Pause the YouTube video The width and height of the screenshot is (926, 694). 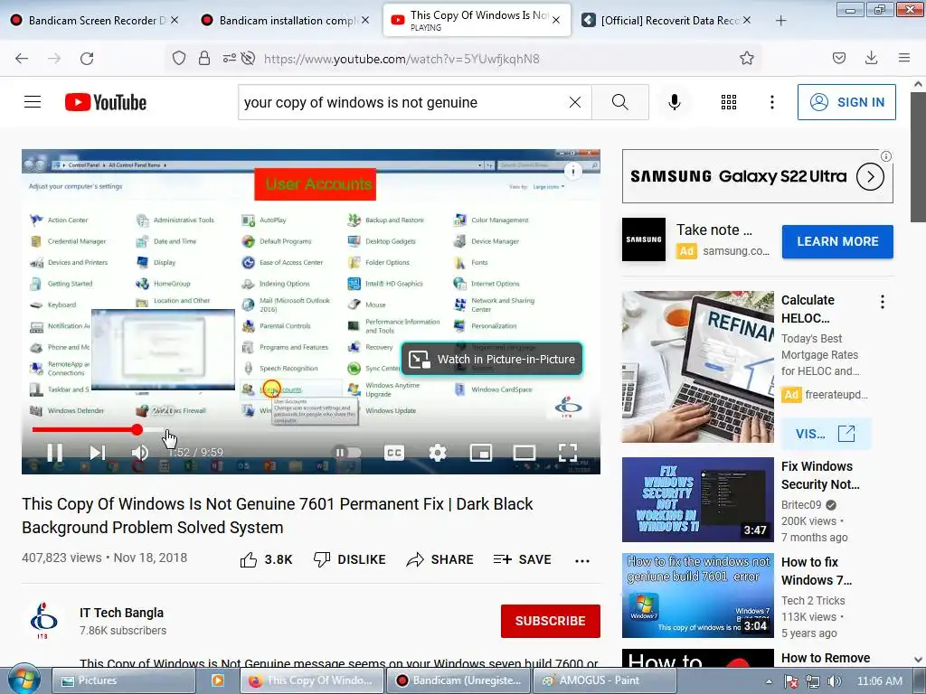[55, 453]
